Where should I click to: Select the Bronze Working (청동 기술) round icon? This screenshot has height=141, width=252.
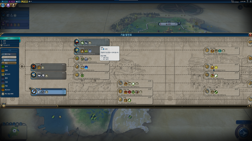[x=120, y=91]
